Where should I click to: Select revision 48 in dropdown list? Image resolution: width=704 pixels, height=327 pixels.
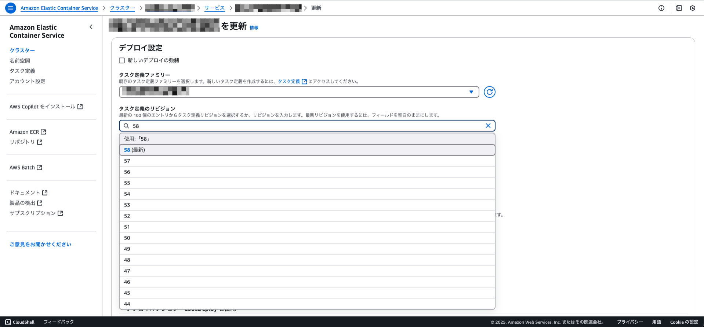click(x=307, y=260)
